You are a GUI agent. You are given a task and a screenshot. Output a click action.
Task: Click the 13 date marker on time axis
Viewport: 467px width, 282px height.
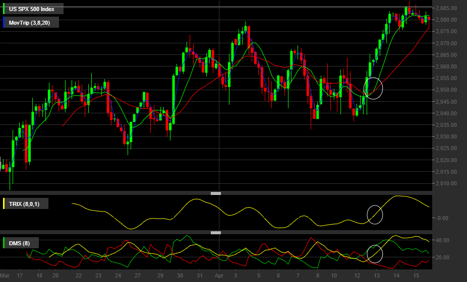coord(376,275)
